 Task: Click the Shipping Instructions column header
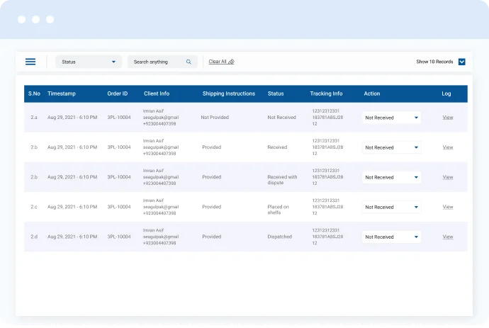point(228,94)
